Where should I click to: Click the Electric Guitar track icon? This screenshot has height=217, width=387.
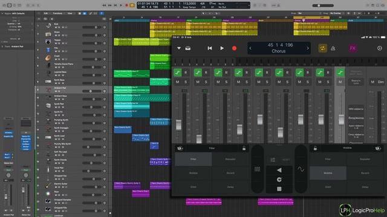(48, 186)
